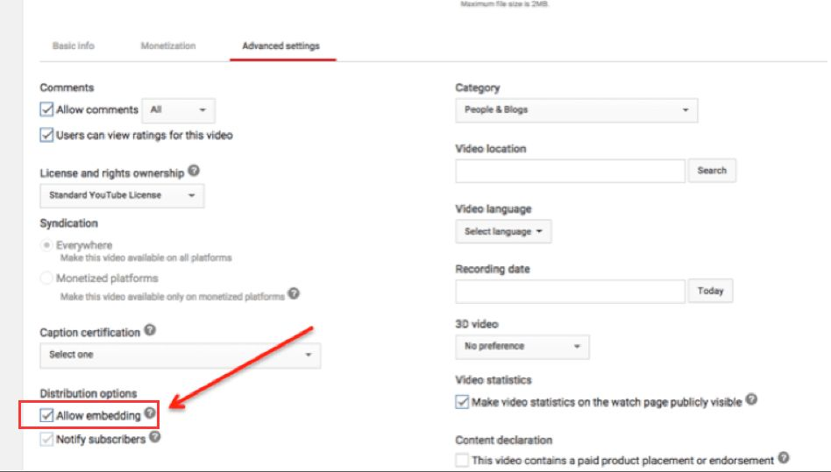Expand the Standard YouTube License dropdown

(122, 195)
